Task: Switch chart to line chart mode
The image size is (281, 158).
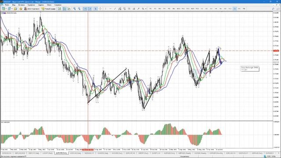Action: [x=69, y=9]
